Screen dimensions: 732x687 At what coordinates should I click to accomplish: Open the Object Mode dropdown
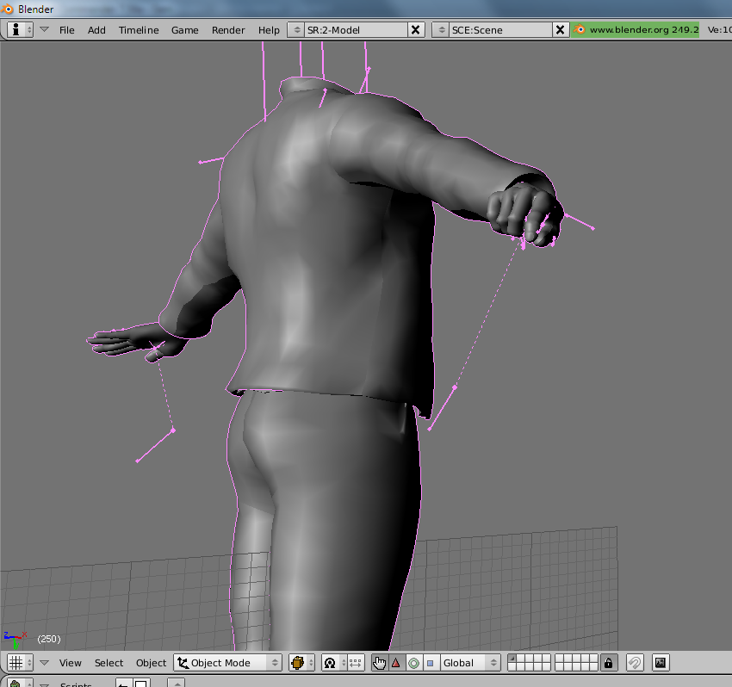[x=228, y=663]
